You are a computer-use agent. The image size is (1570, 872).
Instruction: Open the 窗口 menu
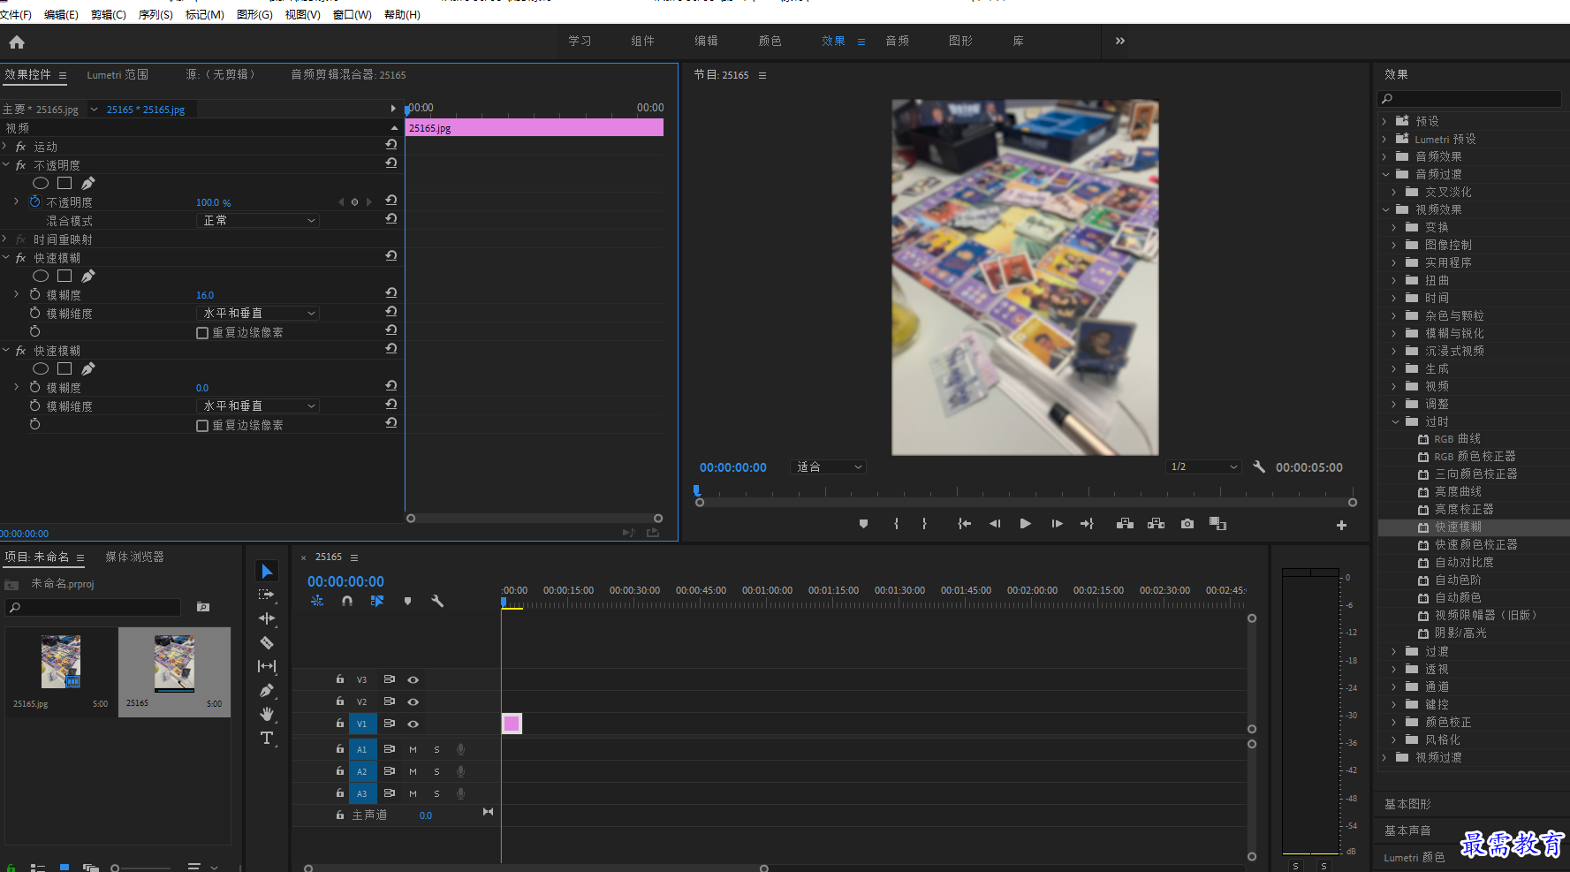pyautogui.click(x=352, y=15)
